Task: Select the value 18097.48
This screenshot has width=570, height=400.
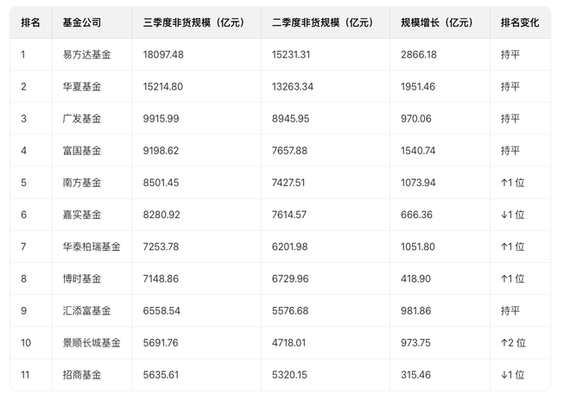Action: click(x=164, y=54)
